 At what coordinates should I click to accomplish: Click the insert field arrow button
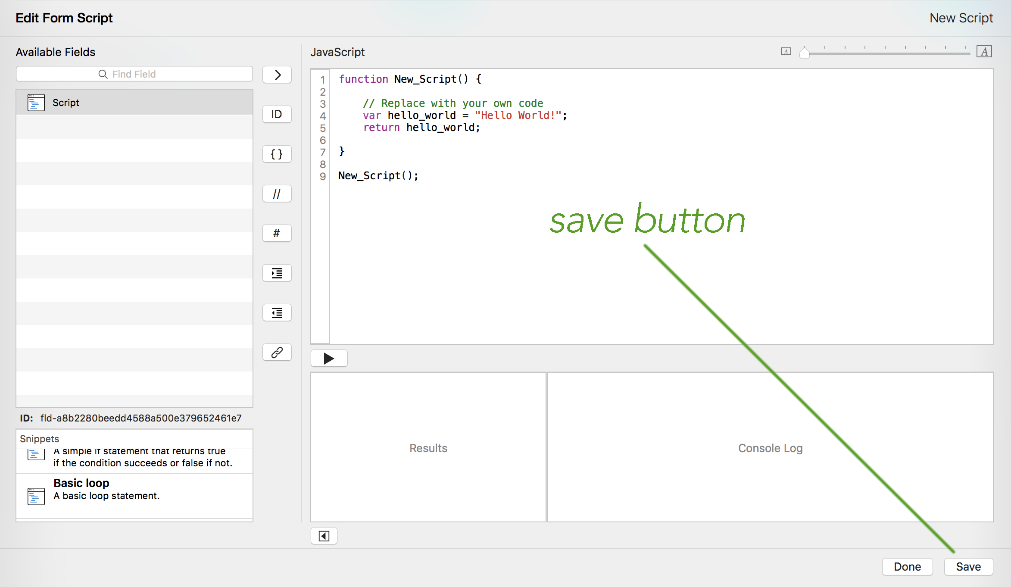coord(277,75)
